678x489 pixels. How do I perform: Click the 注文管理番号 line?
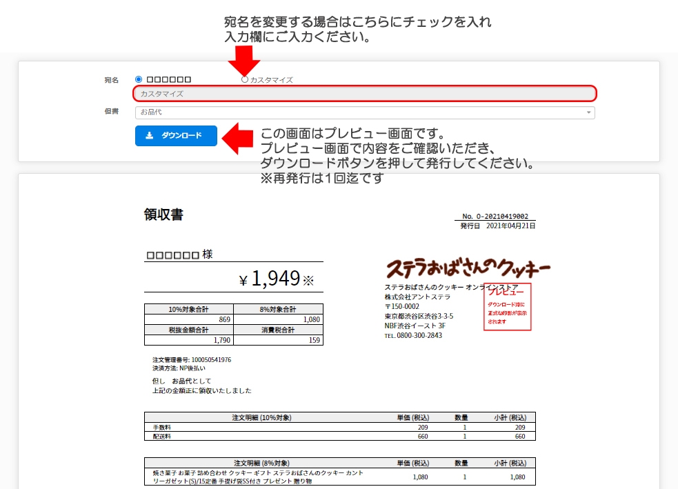(x=192, y=360)
